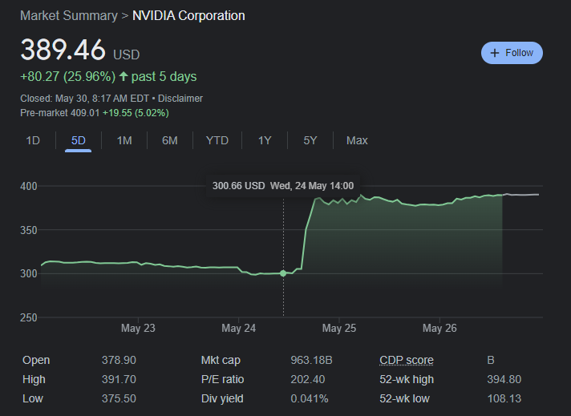Viewport: 571px width, 416px height.
Task: Show the Max time range
Action: click(x=357, y=140)
